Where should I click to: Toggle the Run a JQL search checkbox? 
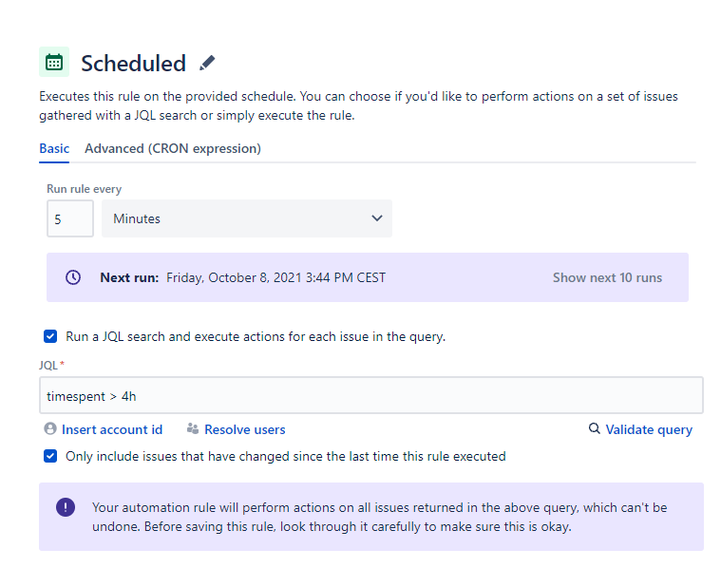pos(50,336)
